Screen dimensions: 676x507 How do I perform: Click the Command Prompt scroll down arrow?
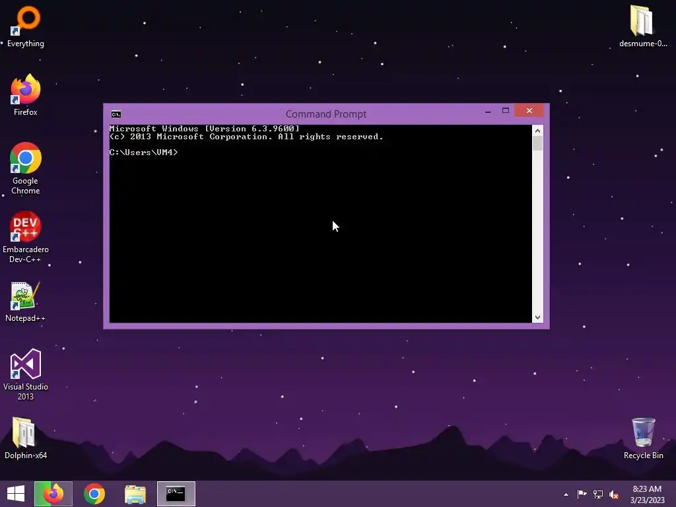(x=537, y=318)
